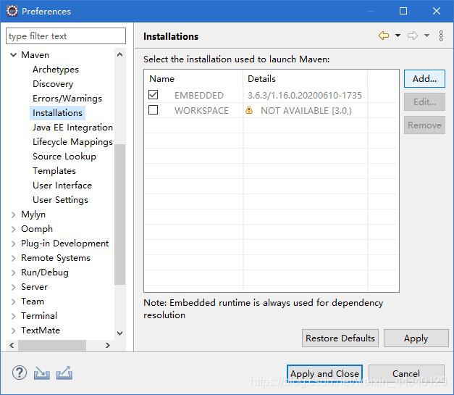
Task: Select the WORKSPACE row name
Action: [x=201, y=110]
